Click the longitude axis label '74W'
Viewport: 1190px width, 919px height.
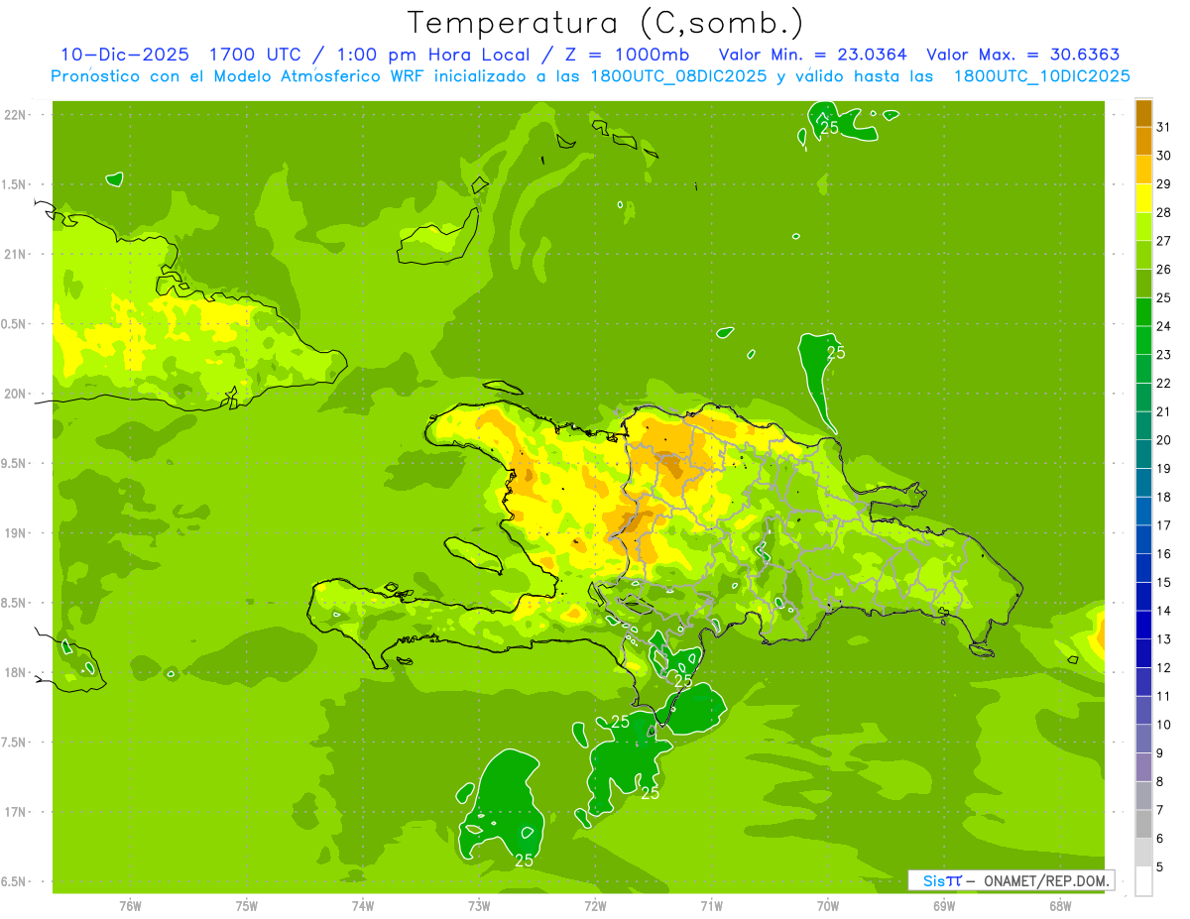point(363,906)
